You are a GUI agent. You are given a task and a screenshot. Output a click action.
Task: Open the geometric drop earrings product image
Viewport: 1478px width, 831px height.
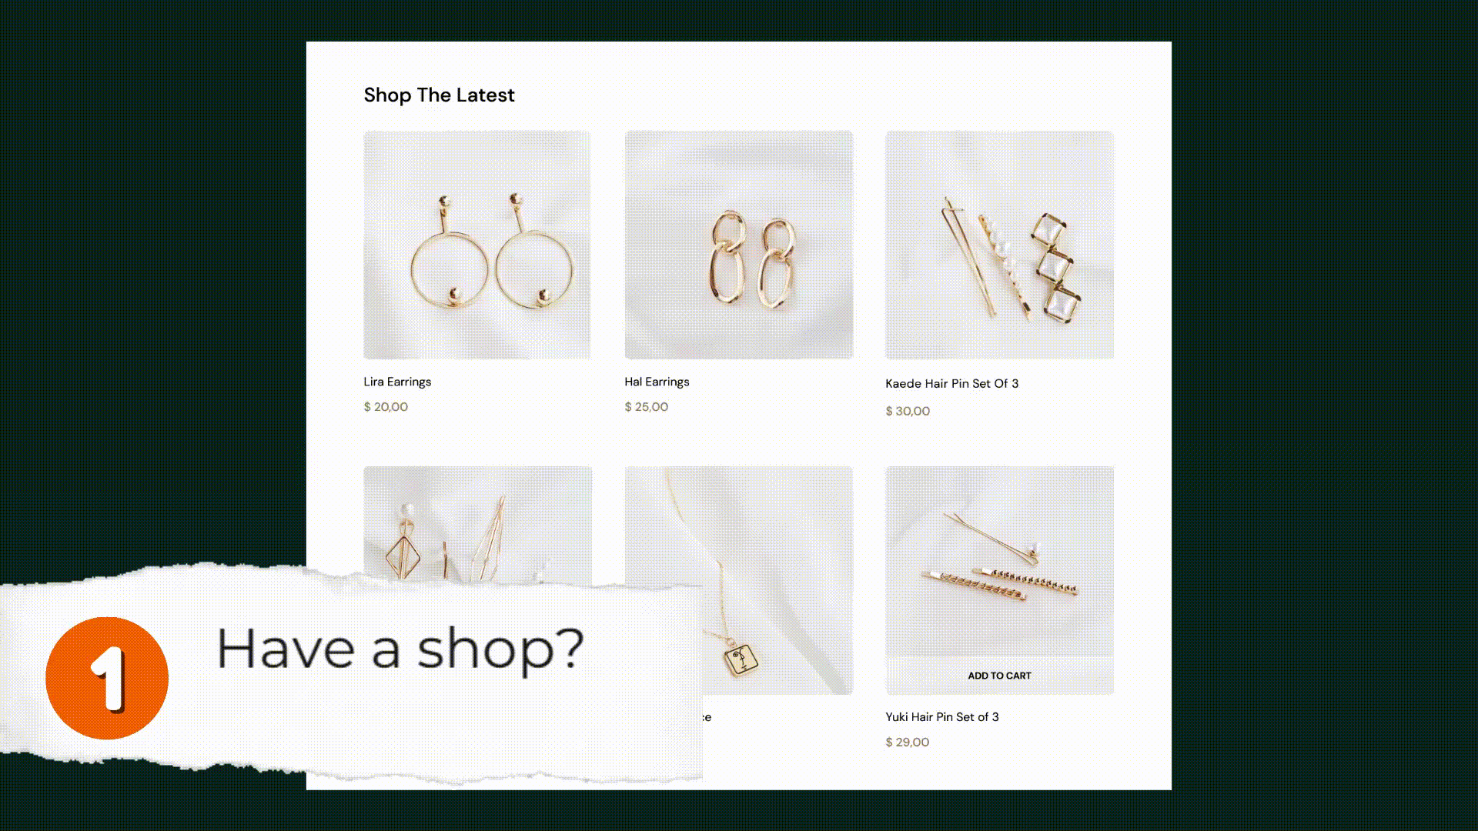click(x=477, y=523)
